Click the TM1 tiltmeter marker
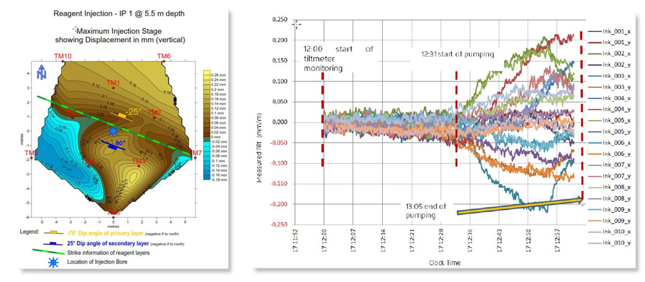 coord(113,83)
